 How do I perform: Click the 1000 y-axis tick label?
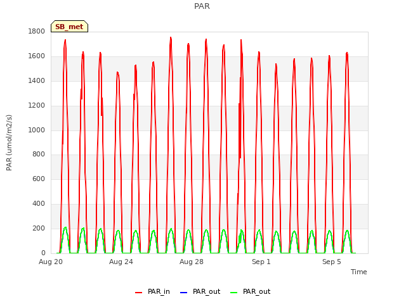(x=37, y=130)
